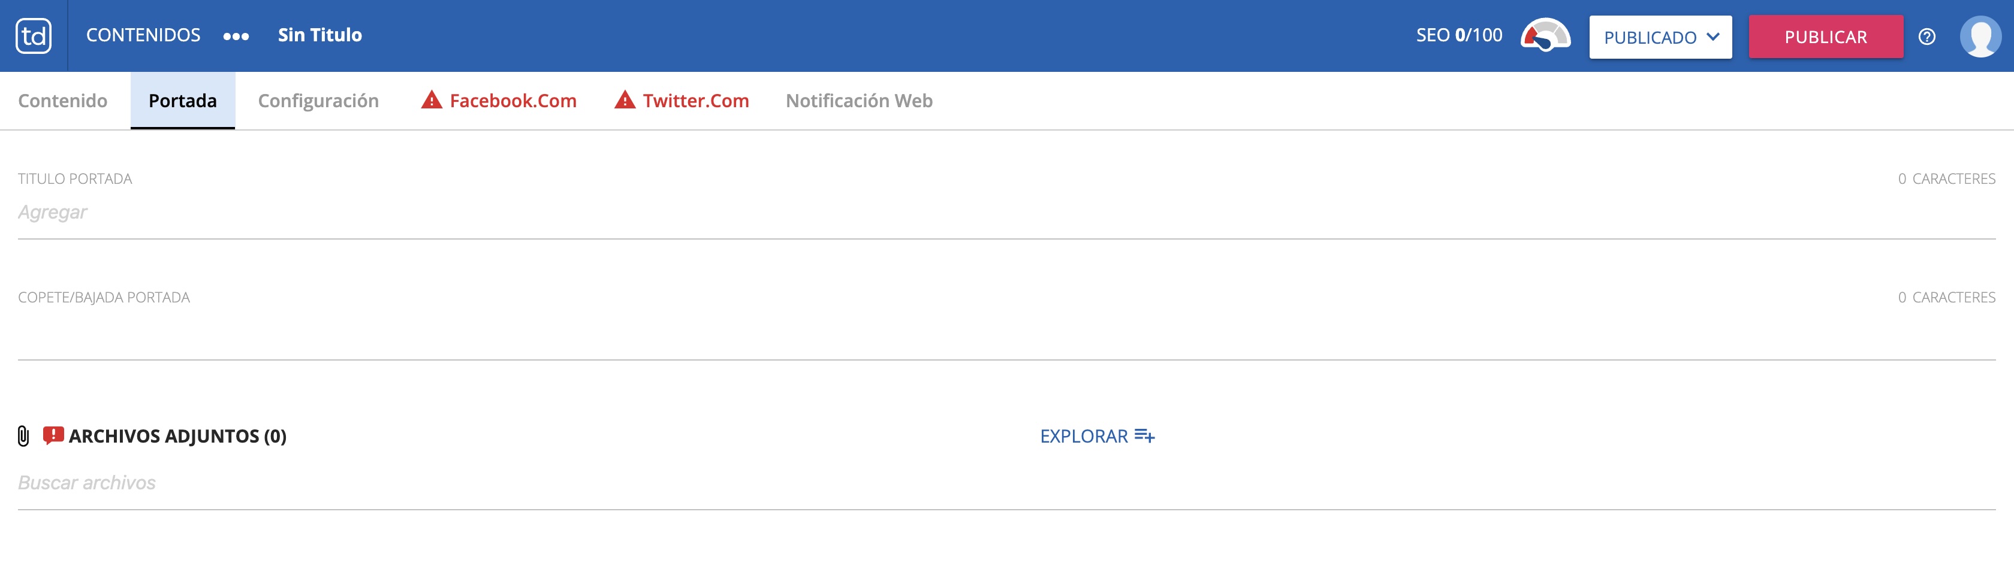Open the Configuración tab
The height and width of the screenshot is (563, 2014).
point(318,101)
